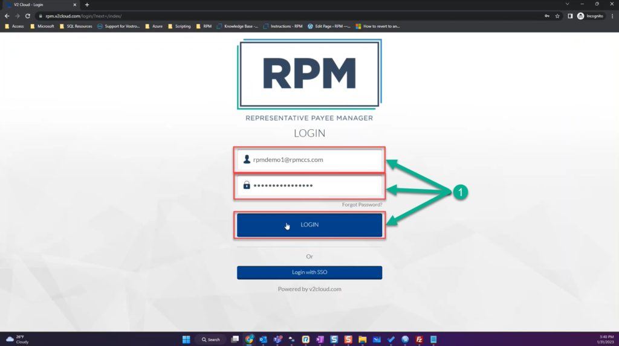Click the taskbar clock showing 3:40 PM
Image resolution: width=619 pixels, height=346 pixels.
(x=606, y=339)
